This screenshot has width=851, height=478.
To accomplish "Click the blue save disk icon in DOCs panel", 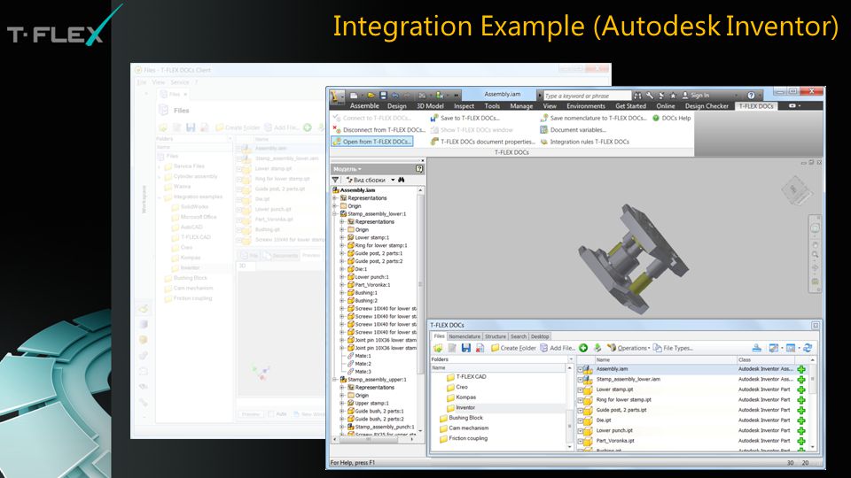I will (x=465, y=348).
